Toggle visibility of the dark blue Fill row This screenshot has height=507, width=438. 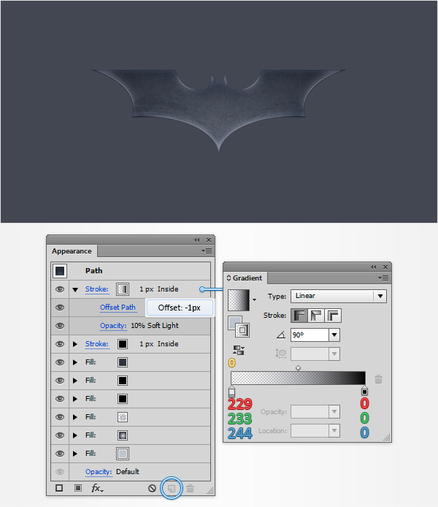click(60, 362)
